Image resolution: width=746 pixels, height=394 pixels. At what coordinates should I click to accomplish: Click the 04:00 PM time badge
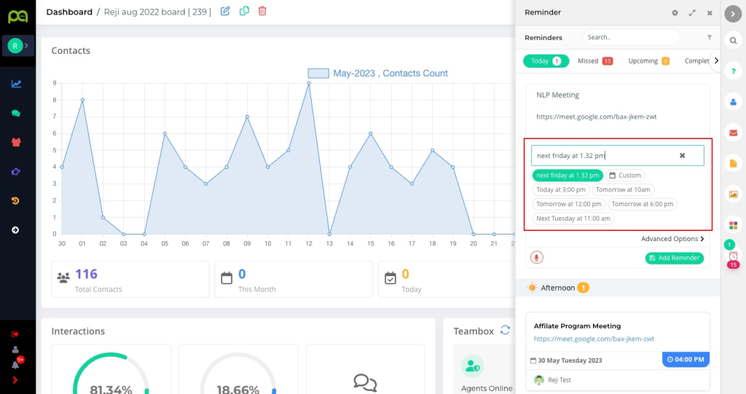pos(686,359)
